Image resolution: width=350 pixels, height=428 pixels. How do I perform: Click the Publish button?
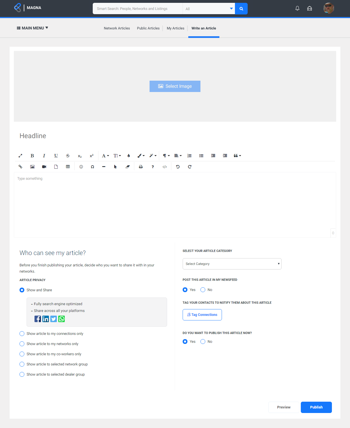tap(316, 407)
